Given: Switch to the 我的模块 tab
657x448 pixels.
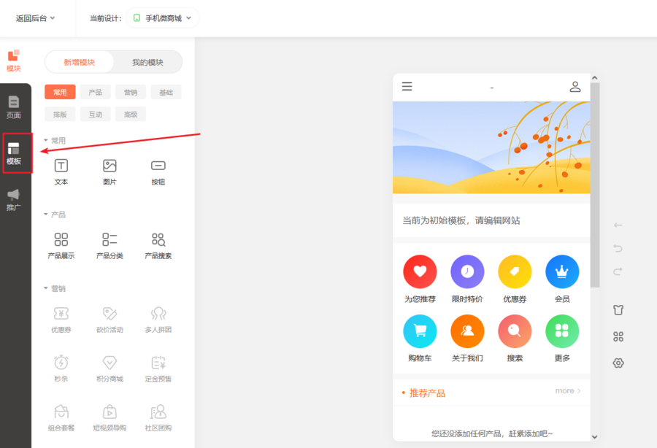Looking at the screenshot, I should (x=148, y=63).
